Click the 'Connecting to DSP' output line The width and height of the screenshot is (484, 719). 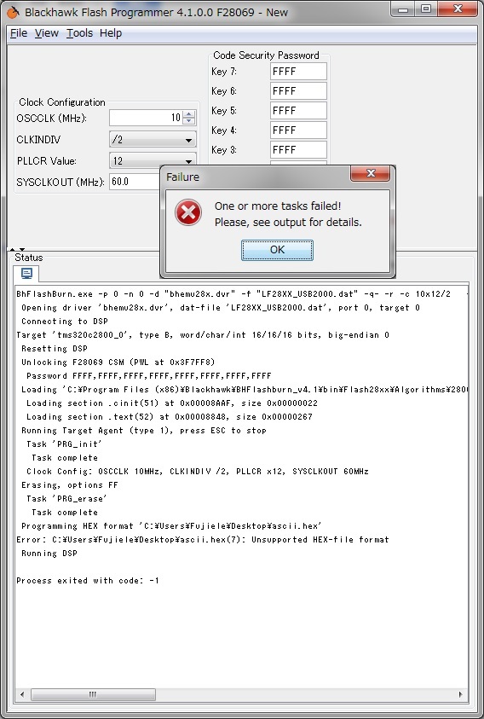[65, 322]
